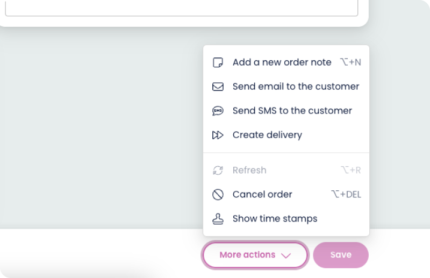Image resolution: width=430 pixels, height=278 pixels.
Task: Click the fast-forward Create delivery icon
Action: click(218, 135)
